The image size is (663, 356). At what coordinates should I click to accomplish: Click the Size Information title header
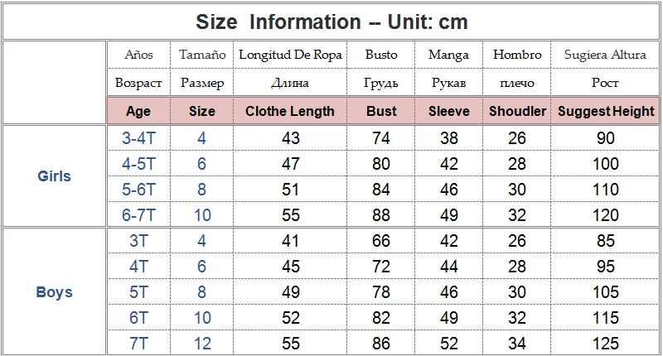pyautogui.click(x=331, y=22)
